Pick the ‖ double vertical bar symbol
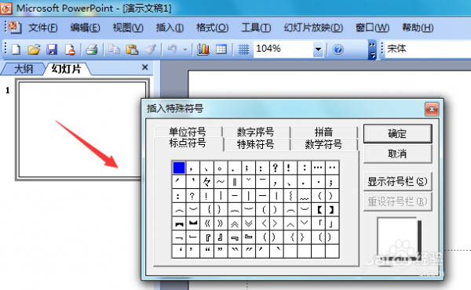 tap(235, 181)
